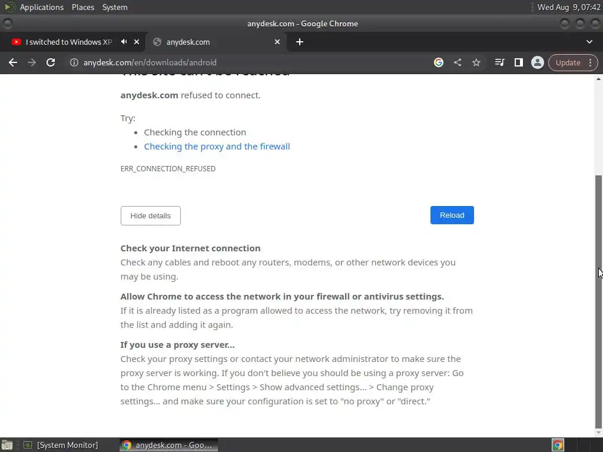
Task: Click the page vertical scrollbar thumb
Action: 598,301
